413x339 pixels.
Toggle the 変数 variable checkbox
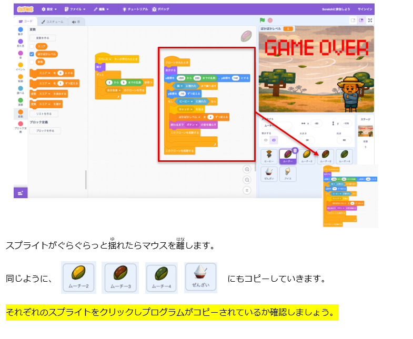(x=32, y=61)
